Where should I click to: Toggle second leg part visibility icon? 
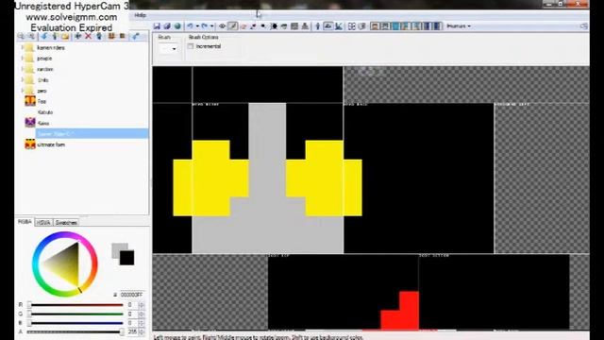pos(437,26)
